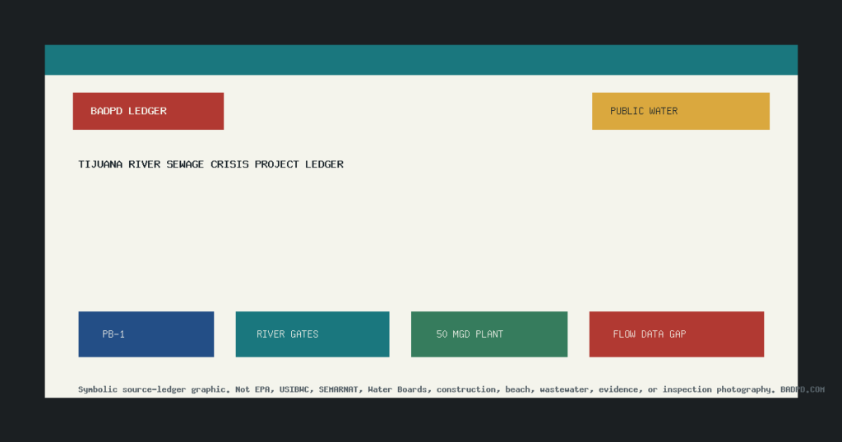
Task: Select the word SEMARNAT in the footer
Action: [338, 389]
